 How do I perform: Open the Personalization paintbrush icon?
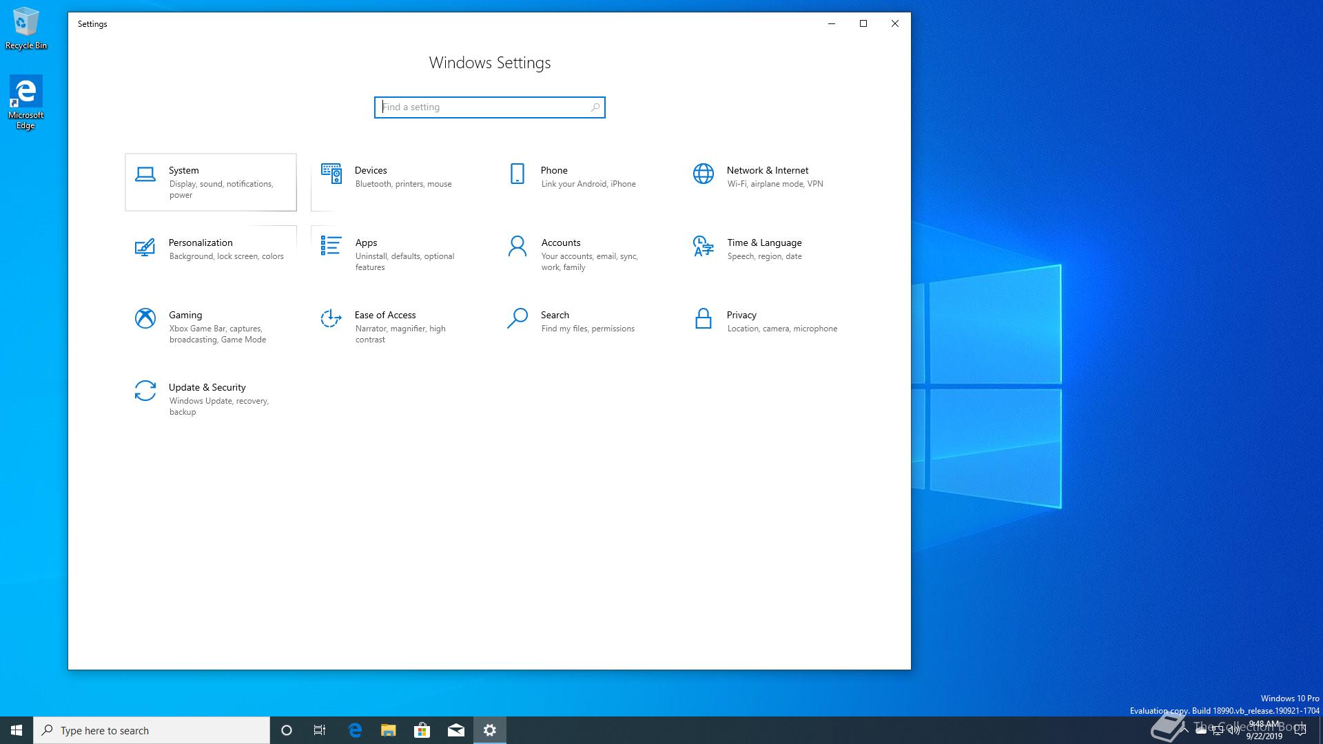(x=145, y=247)
